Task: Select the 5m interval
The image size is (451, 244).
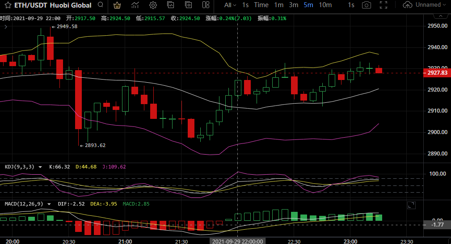Action: pos(308,5)
